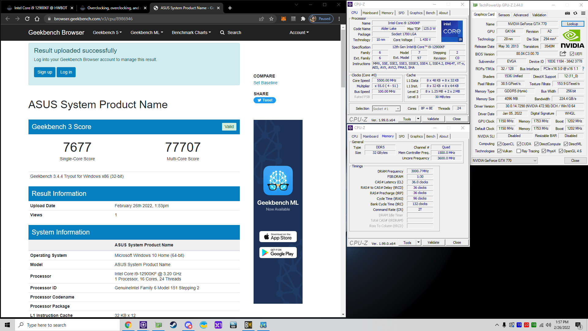Switch to the Sensors tab in GPU-Z
This screenshot has width=588, height=331.
point(504,15)
